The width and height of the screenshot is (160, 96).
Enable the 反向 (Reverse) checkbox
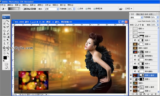[79, 9]
